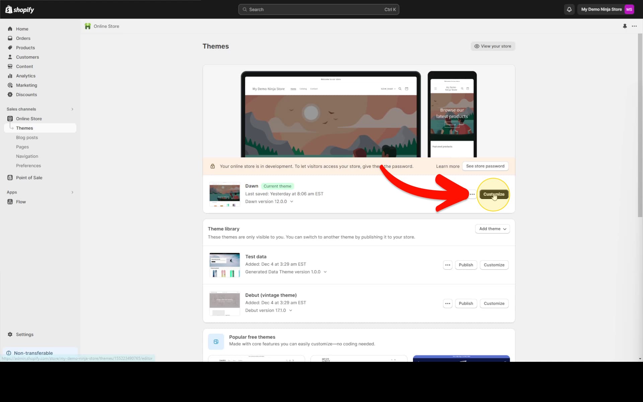Pin the Online Store page

tap(625, 26)
